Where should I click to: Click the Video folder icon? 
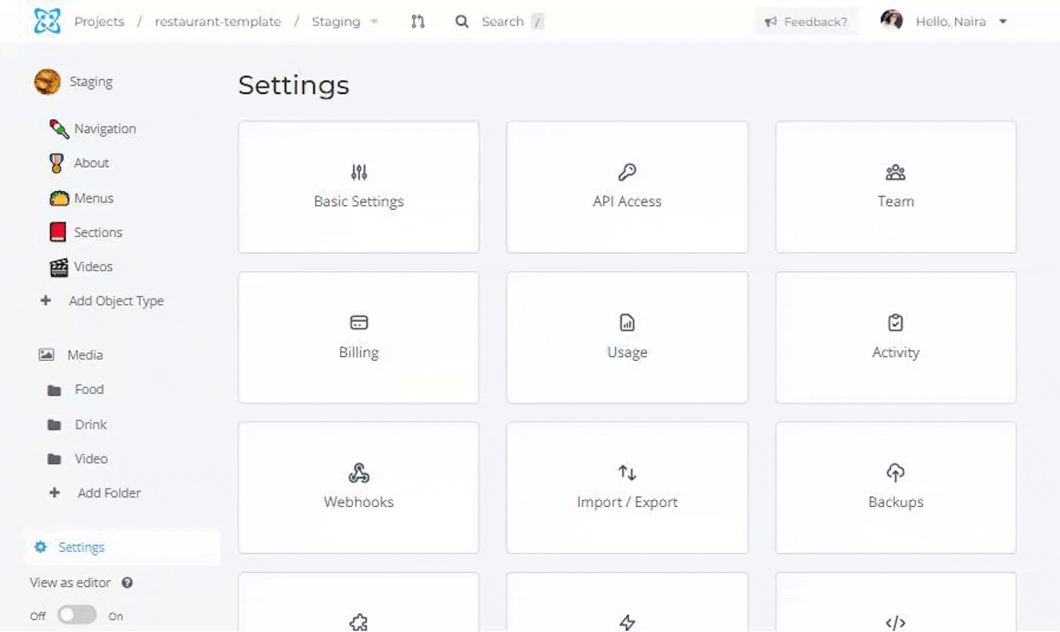[54, 459]
